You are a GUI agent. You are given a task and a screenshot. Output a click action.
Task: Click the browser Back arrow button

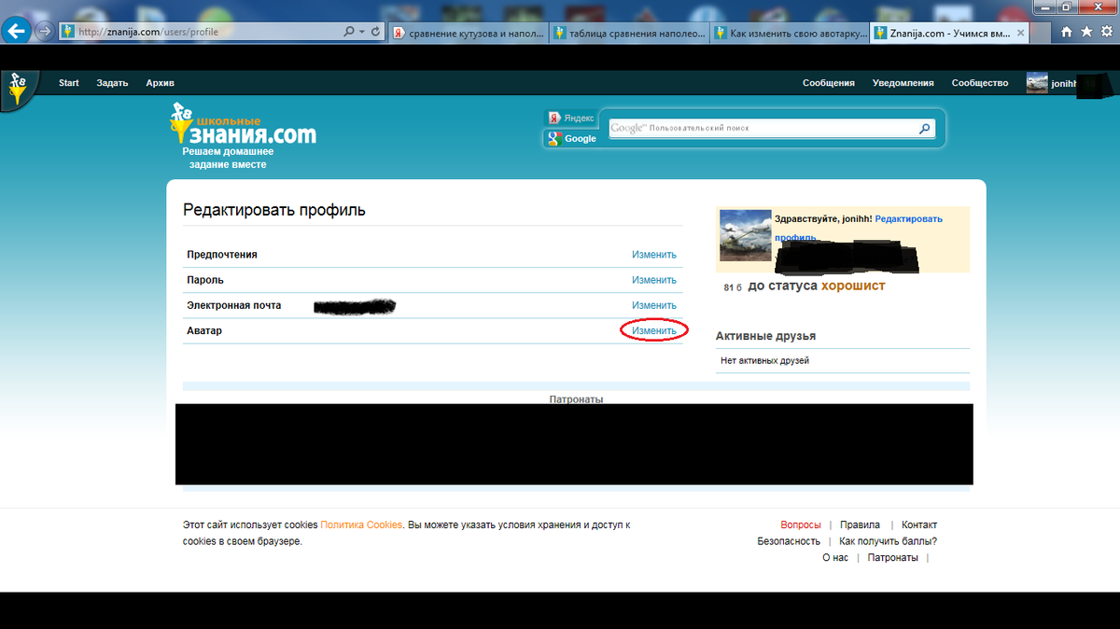(x=16, y=31)
